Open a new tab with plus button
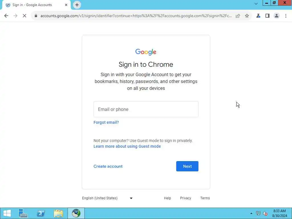Image resolution: width=292 pixels, height=219 pixels. click(x=77, y=5)
